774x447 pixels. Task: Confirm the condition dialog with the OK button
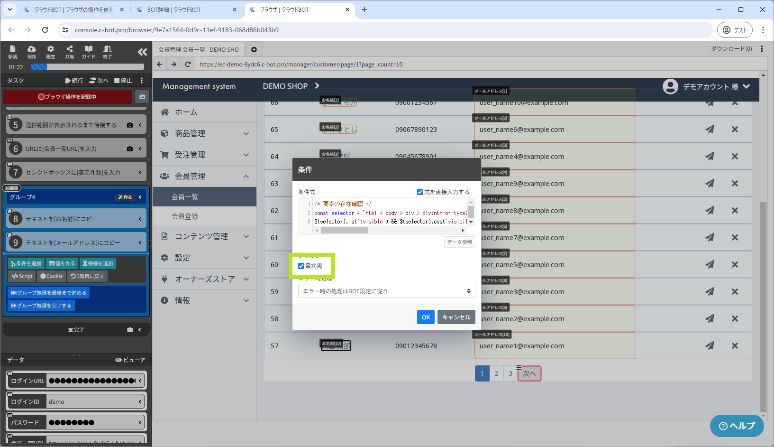click(x=426, y=317)
